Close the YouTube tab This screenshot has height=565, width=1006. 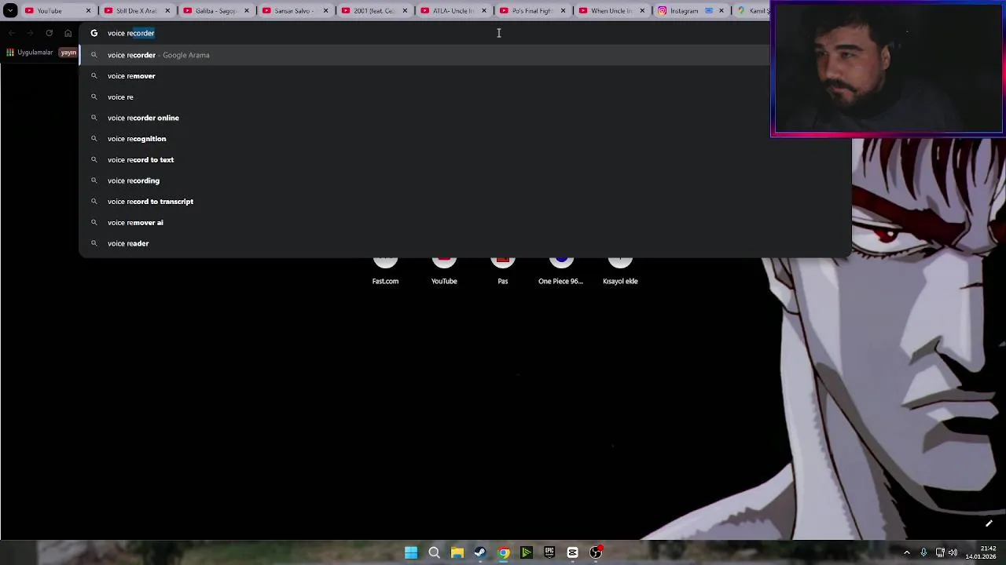coord(88,11)
